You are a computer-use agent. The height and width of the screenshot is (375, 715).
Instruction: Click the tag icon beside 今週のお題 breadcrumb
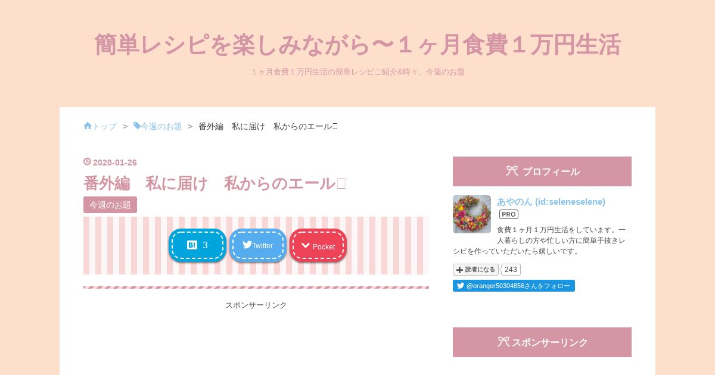tap(137, 126)
